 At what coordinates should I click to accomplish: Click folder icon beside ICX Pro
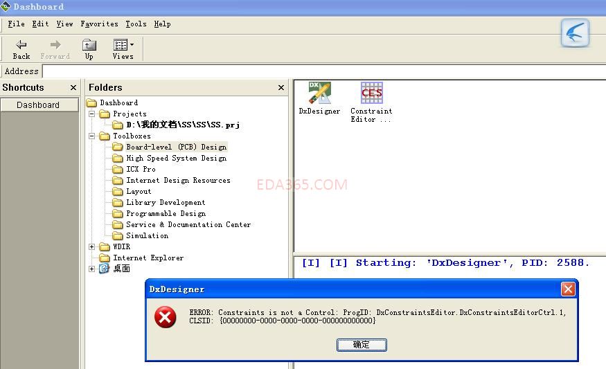pyautogui.click(x=118, y=169)
